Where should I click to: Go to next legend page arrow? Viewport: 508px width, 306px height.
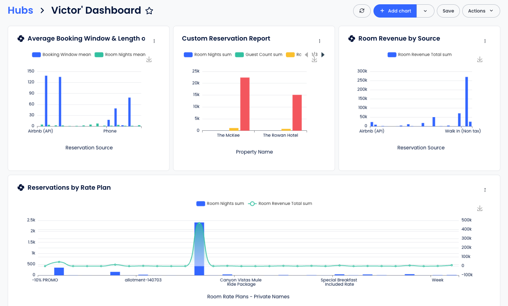click(323, 55)
